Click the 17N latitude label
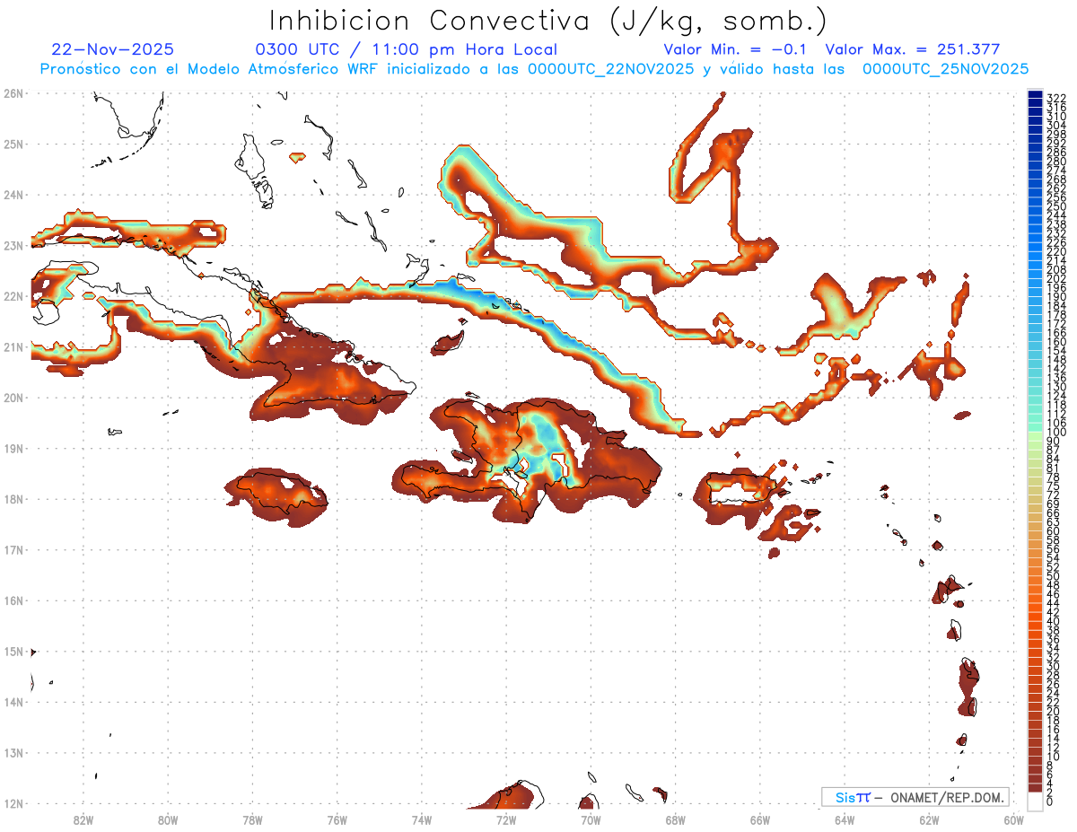Viewport: 1077px width, 832px height. point(13,549)
